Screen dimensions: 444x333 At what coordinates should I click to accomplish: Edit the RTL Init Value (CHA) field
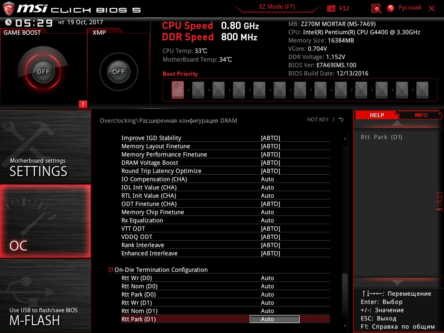click(x=267, y=196)
